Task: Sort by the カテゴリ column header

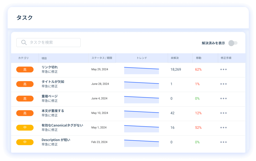Action: click(23, 58)
